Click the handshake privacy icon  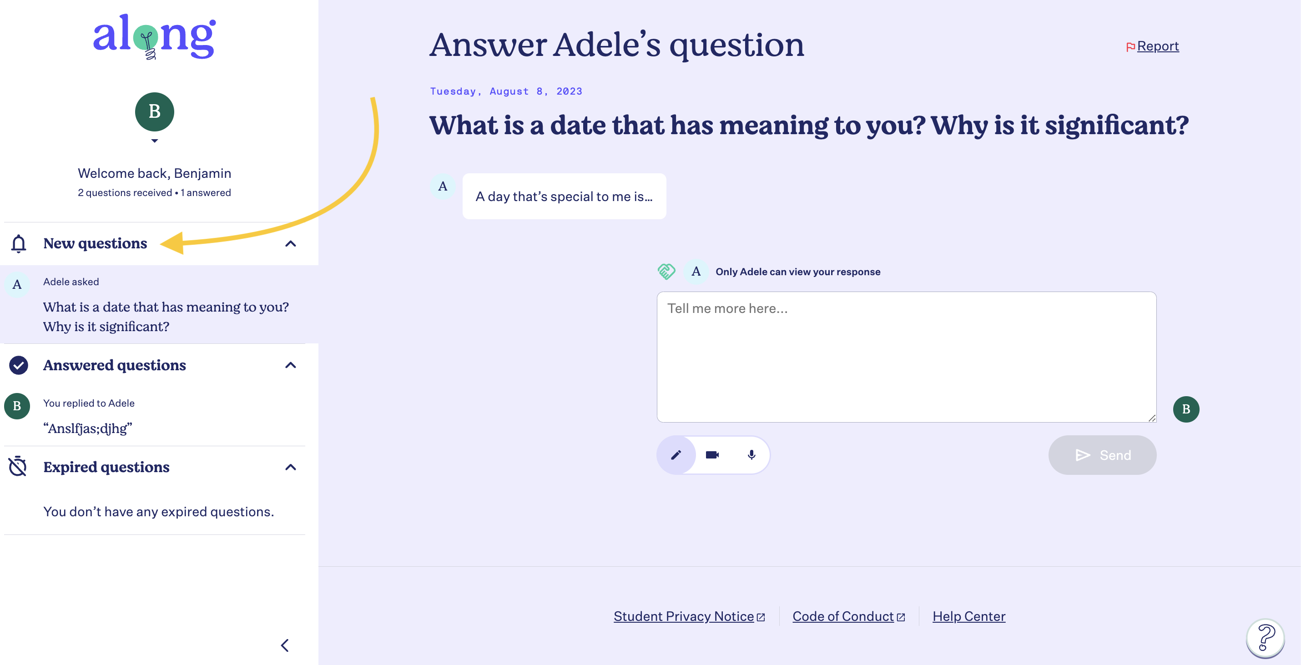point(667,272)
